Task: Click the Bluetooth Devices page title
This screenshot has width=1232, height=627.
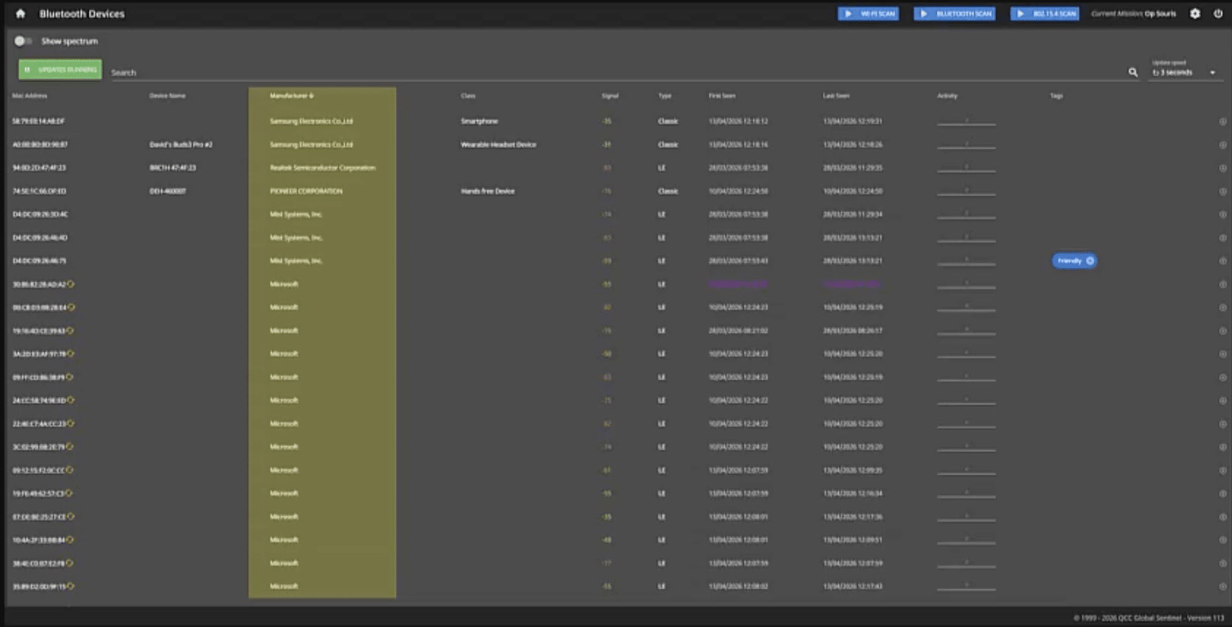Action: [x=82, y=14]
